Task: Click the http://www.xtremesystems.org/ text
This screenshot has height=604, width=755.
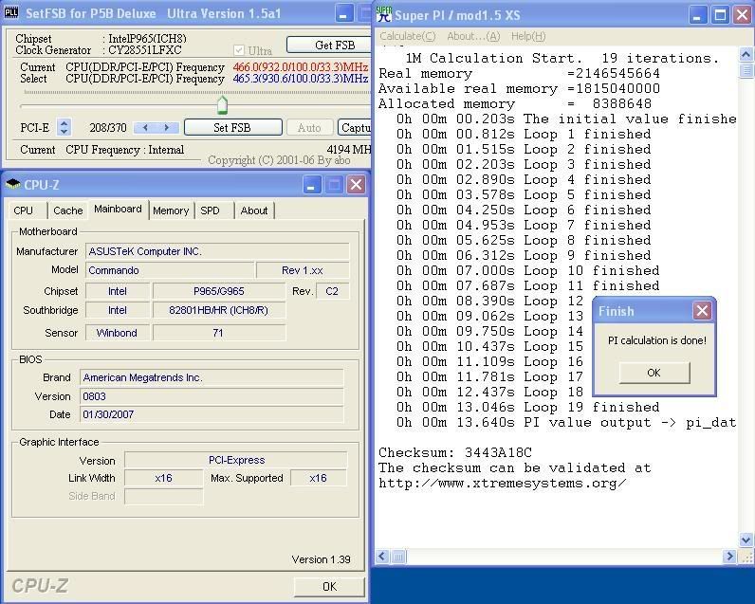Action: click(502, 483)
